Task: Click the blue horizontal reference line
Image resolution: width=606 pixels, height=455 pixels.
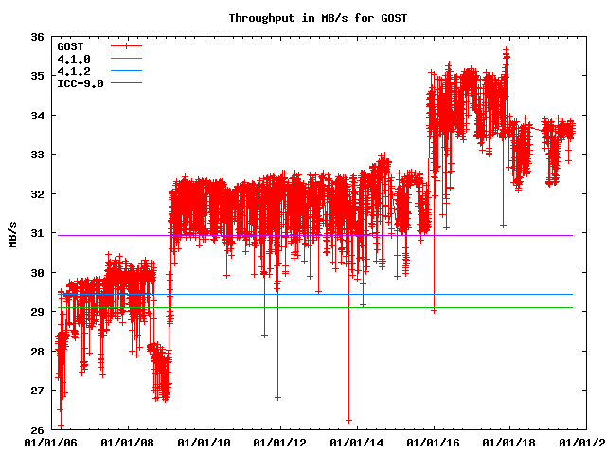Action: pyautogui.click(x=473, y=294)
